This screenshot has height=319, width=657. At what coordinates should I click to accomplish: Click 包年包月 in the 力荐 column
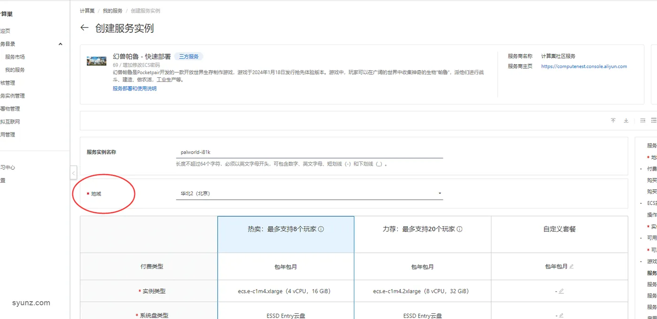(x=422, y=267)
